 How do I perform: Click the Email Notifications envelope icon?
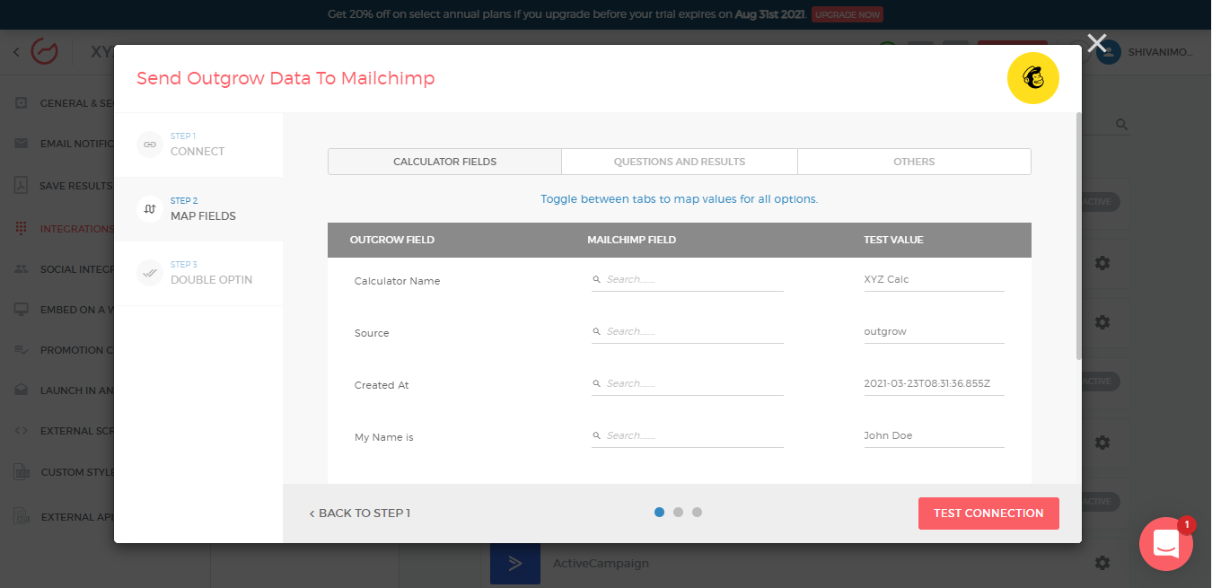tap(22, 144)
